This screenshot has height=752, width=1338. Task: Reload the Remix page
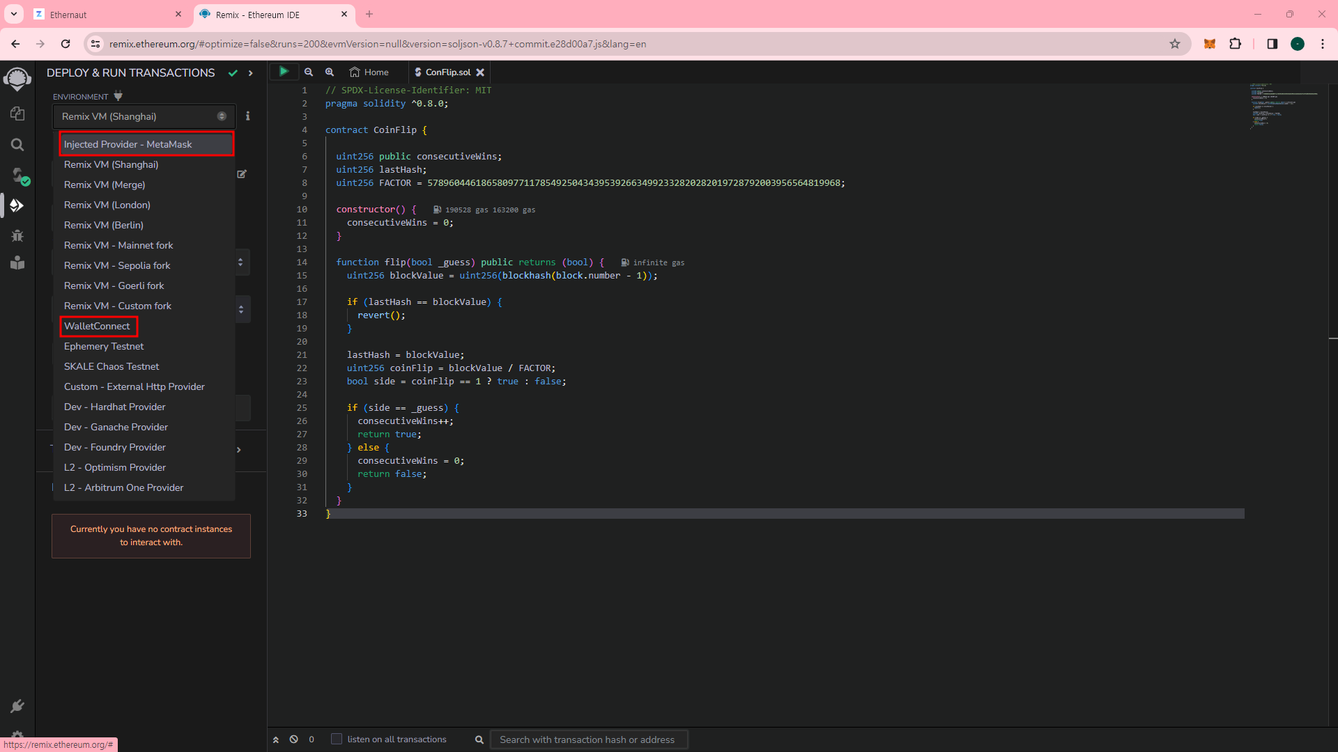66,44
